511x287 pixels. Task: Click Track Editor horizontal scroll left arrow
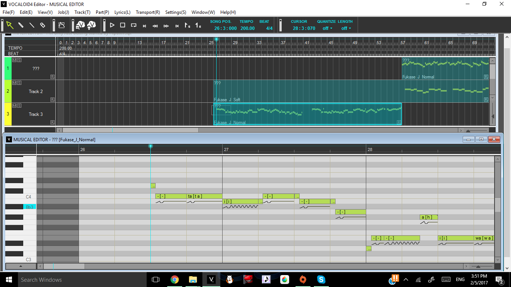tap(59, 130)
